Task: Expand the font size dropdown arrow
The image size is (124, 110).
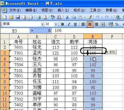Action: [56, 24]
